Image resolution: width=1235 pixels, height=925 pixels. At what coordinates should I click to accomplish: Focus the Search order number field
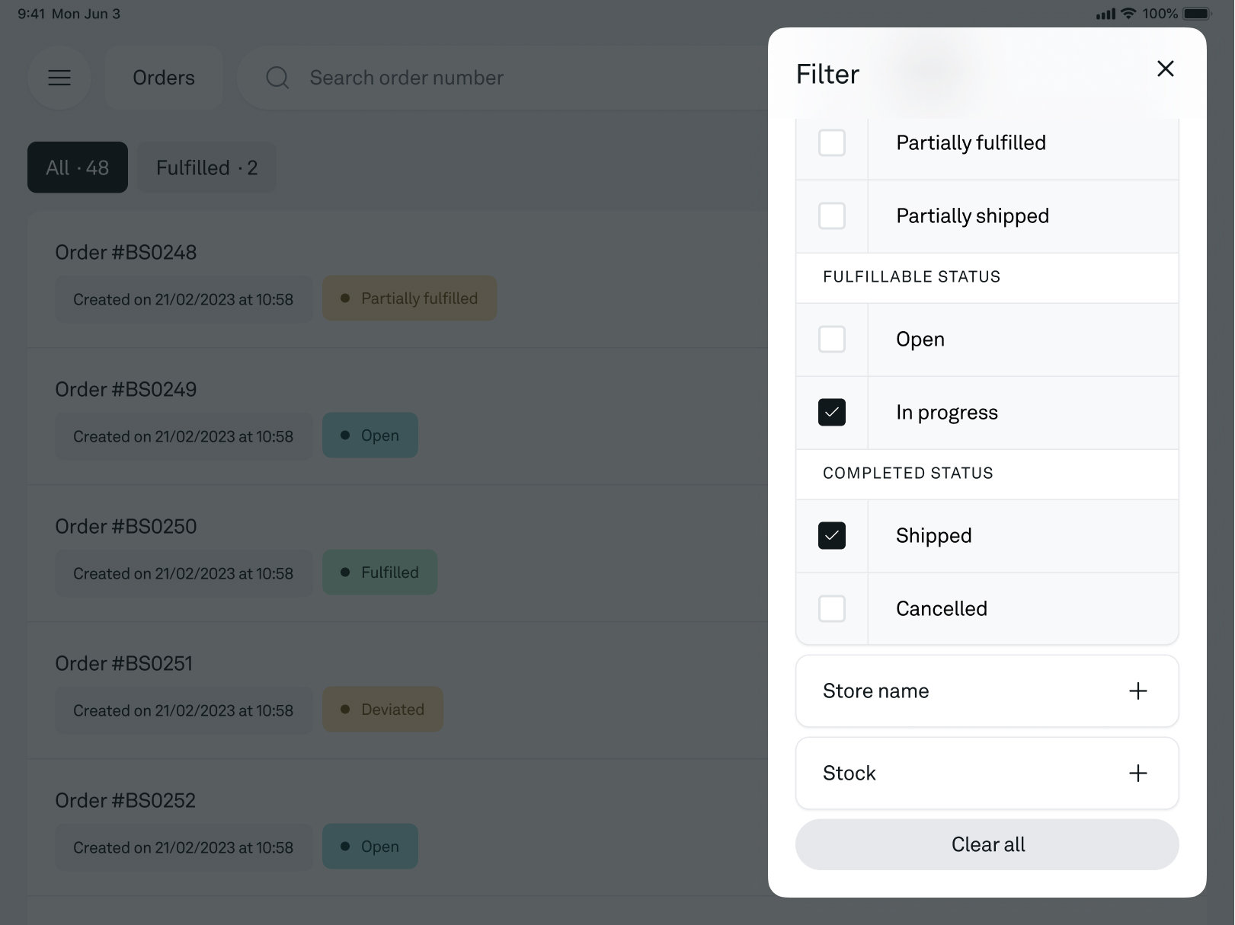coord(503,78)
